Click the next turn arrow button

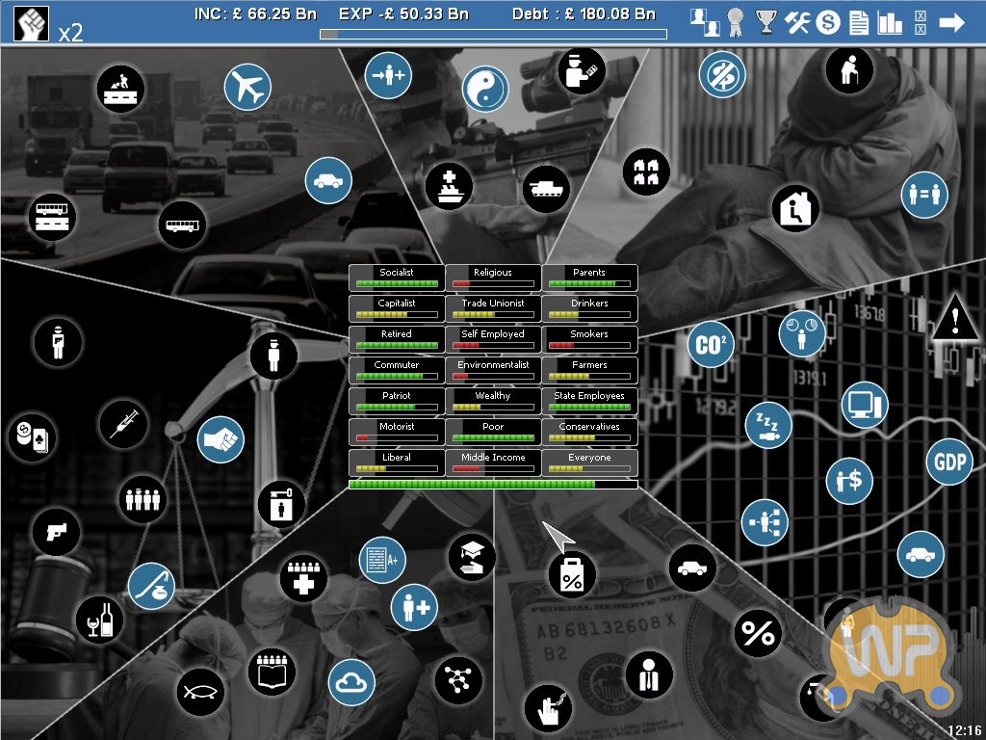pyautogui.click(x=952, y=22)
